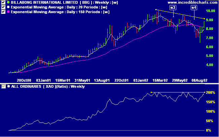Click the 22Oct01 date label
The height and width of the screenshot is (137, 219).
121,80
